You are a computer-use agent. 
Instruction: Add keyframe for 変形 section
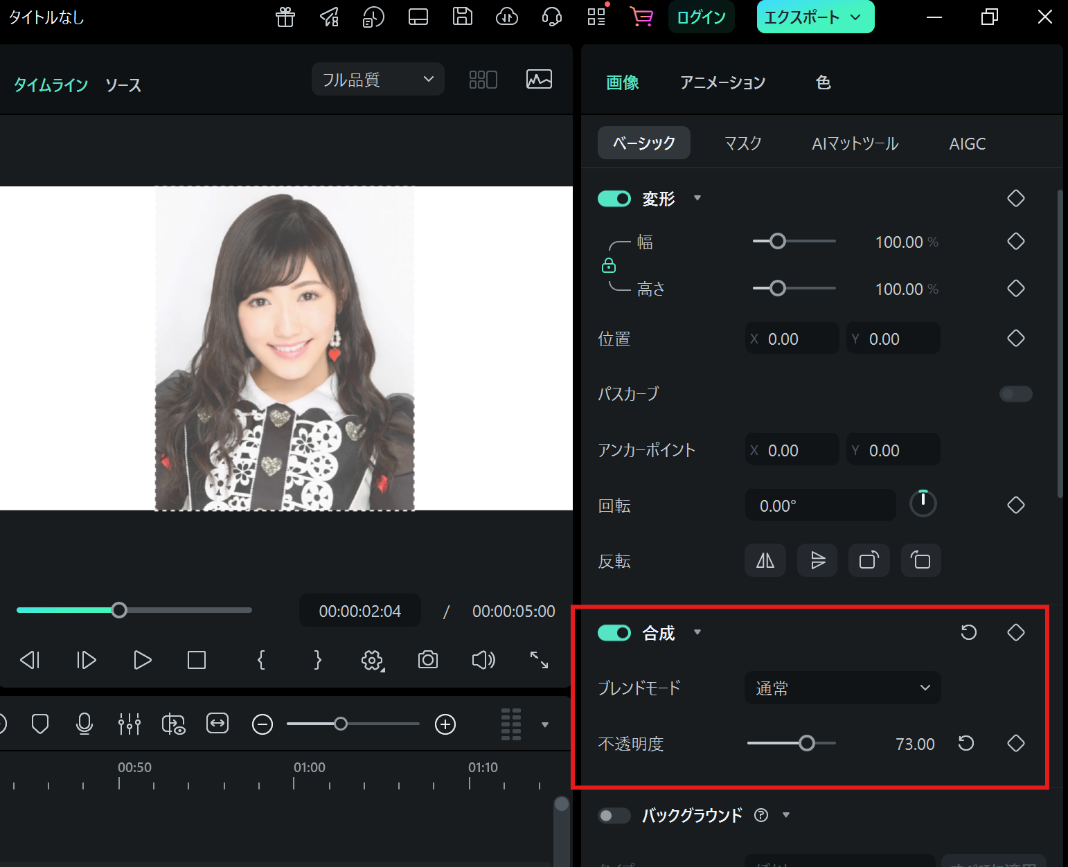(x=1016, y=198)
